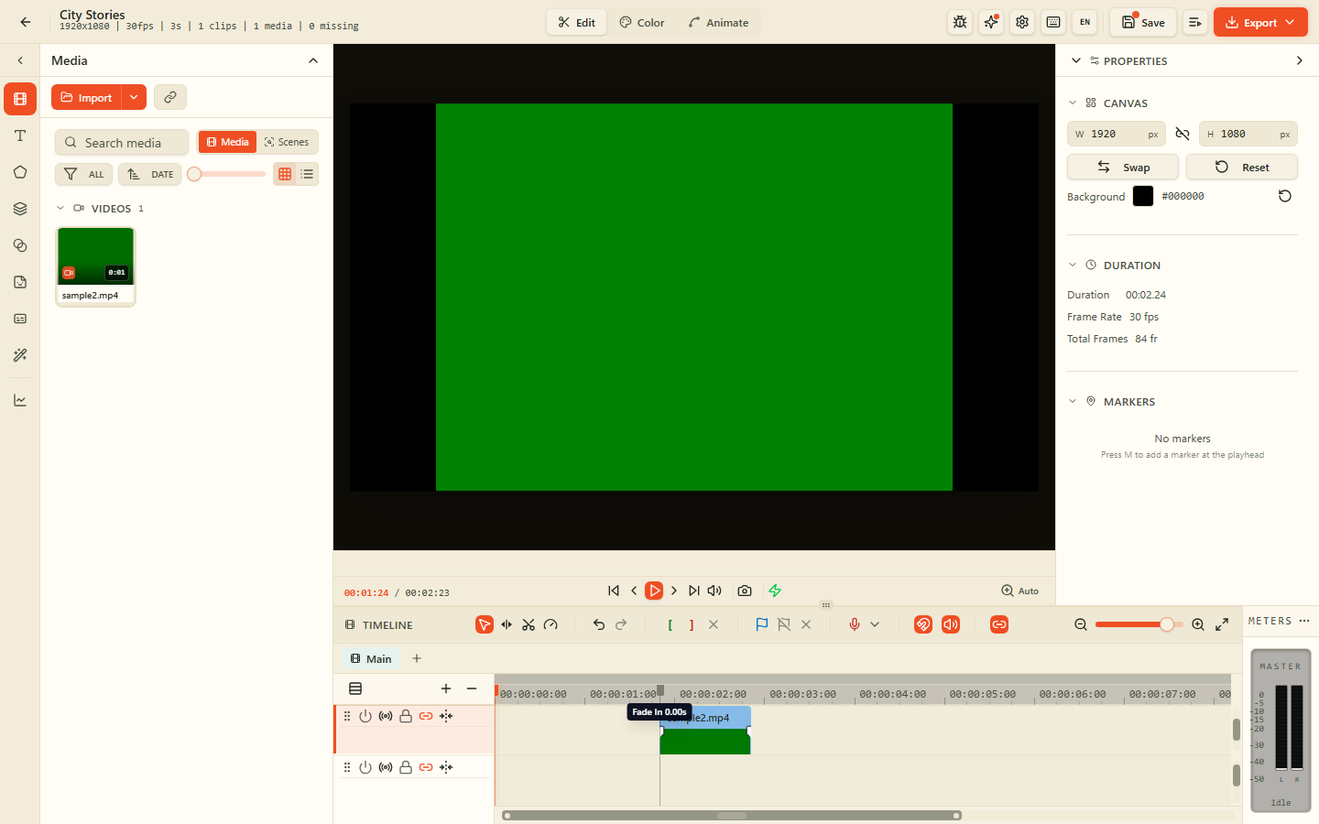Open the Export options chevron
This screenshot has height=824, width=1319.
(1290, 22)
